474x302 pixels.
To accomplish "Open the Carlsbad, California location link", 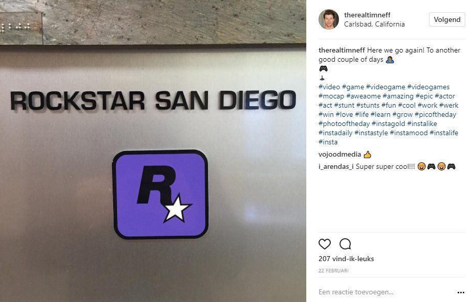I will (x=374, y=24).
